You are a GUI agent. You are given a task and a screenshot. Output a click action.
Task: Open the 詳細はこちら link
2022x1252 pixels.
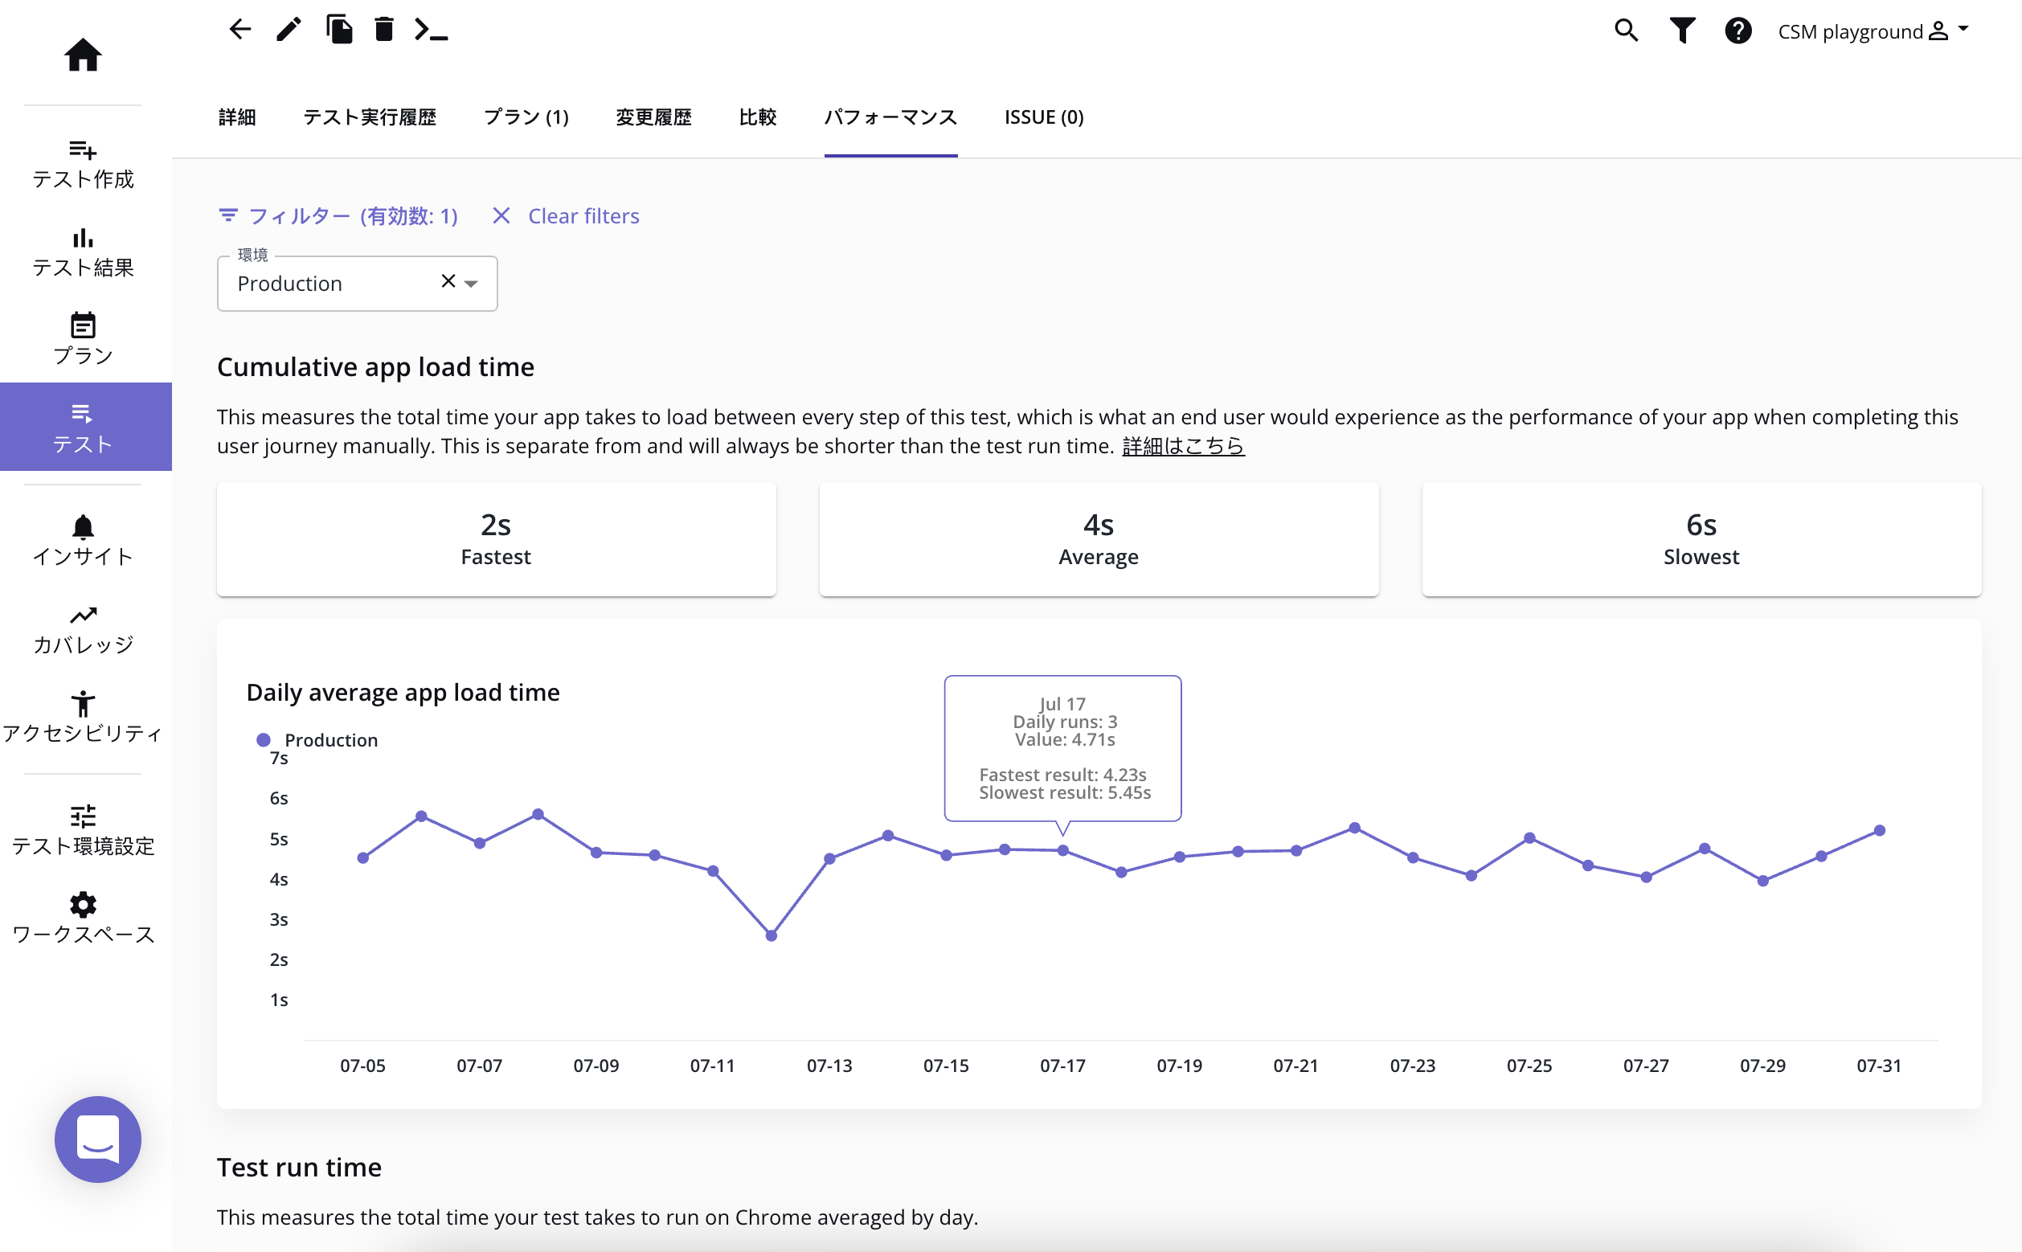click(1182, 446)
